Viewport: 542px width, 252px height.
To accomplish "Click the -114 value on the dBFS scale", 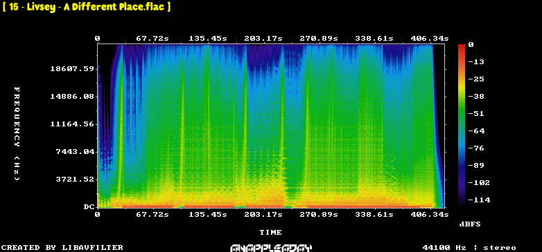I will [479, 200].
